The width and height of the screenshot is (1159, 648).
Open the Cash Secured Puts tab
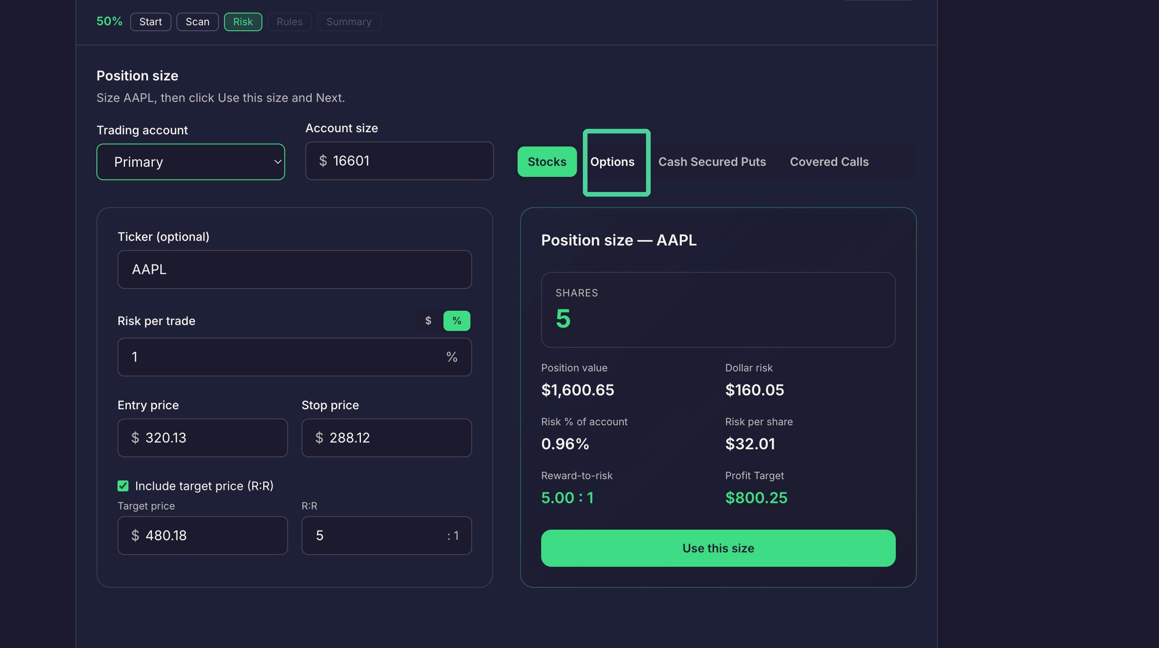coord(712,162)
